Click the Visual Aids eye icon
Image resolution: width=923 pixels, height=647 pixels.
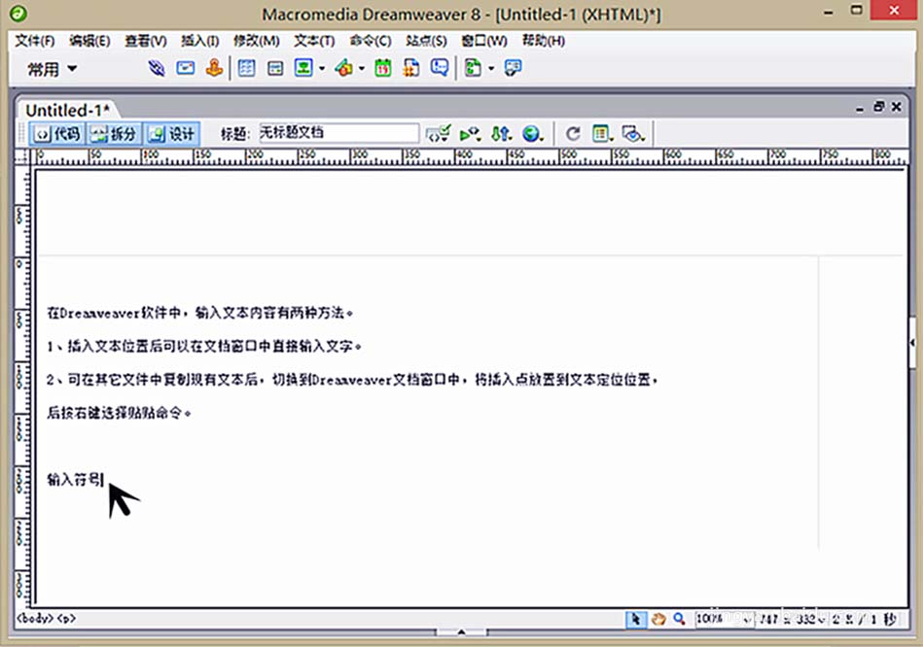coord(633,134)
